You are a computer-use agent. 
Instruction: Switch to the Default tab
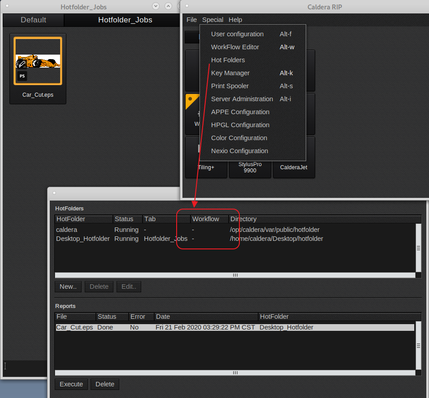[33, 20]
